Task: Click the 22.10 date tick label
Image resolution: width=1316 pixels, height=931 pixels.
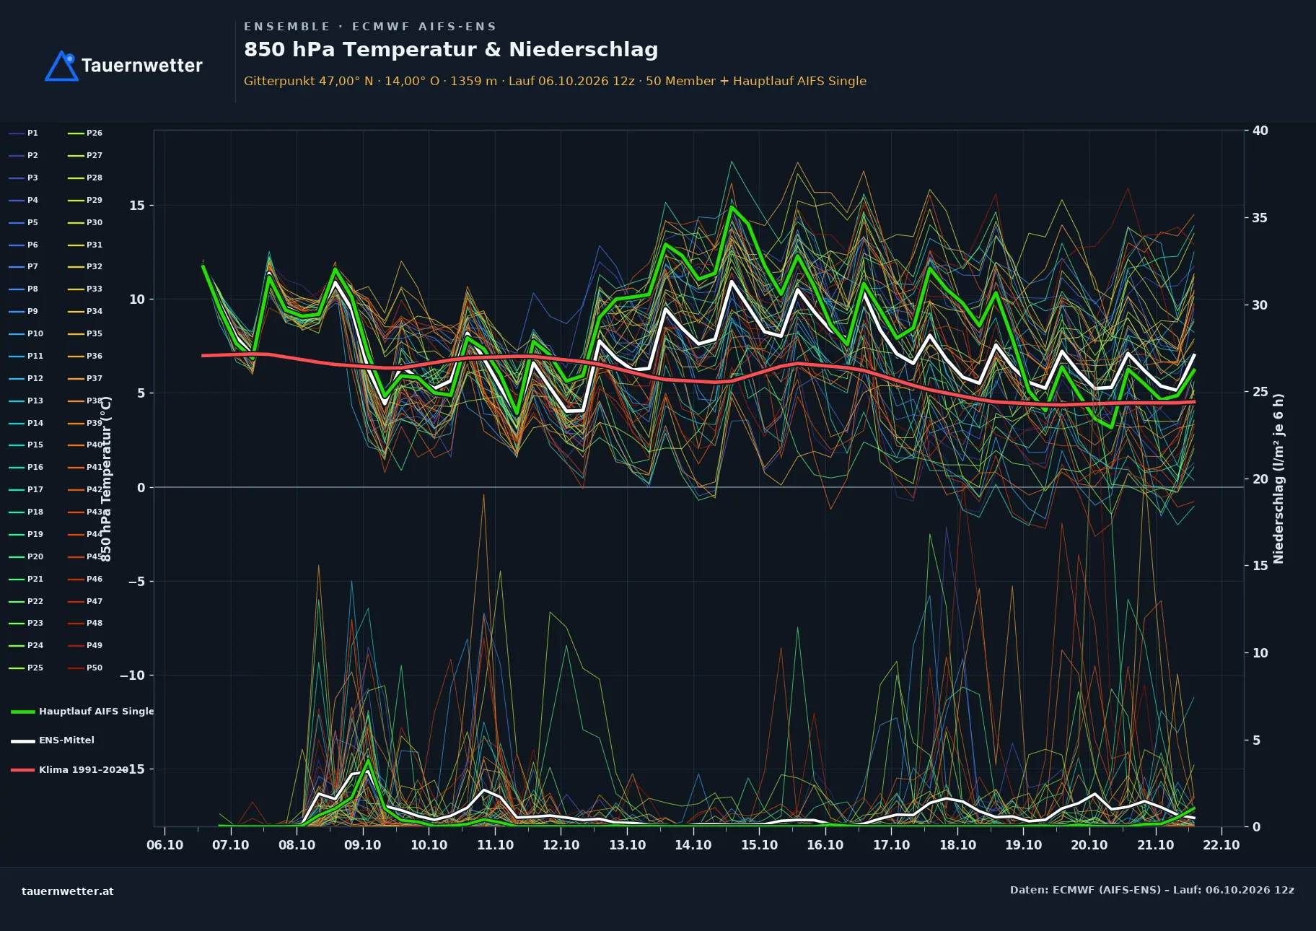Action: [x=1221, y=845]
